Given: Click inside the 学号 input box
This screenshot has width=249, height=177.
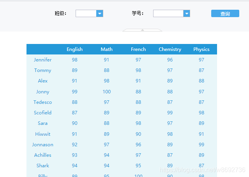Looking at the screenshot, I should (168, 14).
